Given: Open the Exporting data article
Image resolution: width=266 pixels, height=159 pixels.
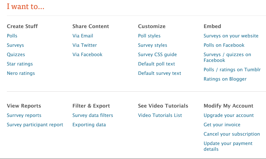Looking at the screenshot, I should pyautogui.click(x=89, y=125).
